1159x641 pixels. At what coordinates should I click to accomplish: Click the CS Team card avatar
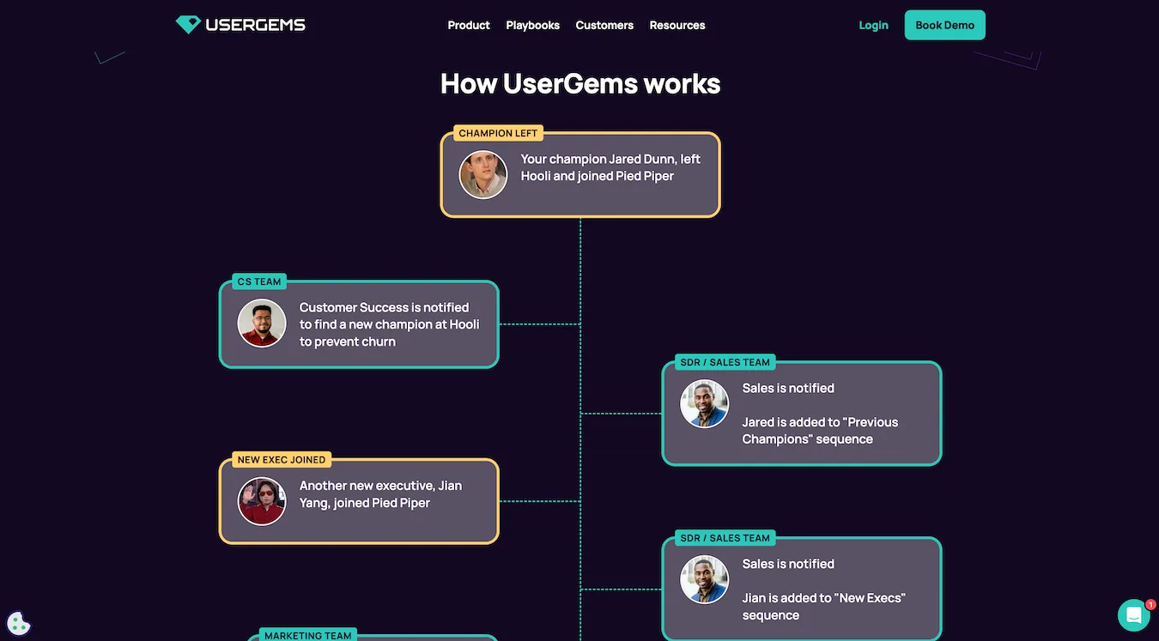coord(262,324)
